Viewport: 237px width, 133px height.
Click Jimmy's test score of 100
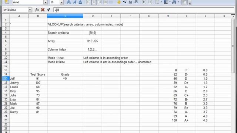tap(38, 83)
